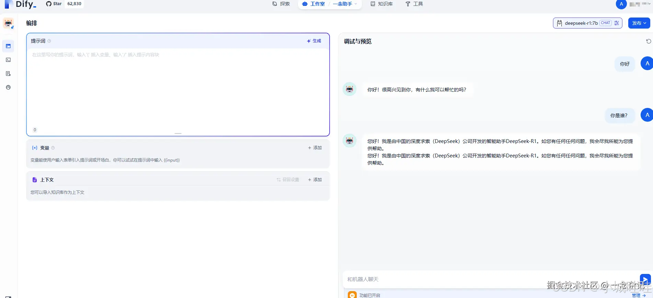Click the user avatar A in top bar

pyautogui.click(x=621, y=4)
